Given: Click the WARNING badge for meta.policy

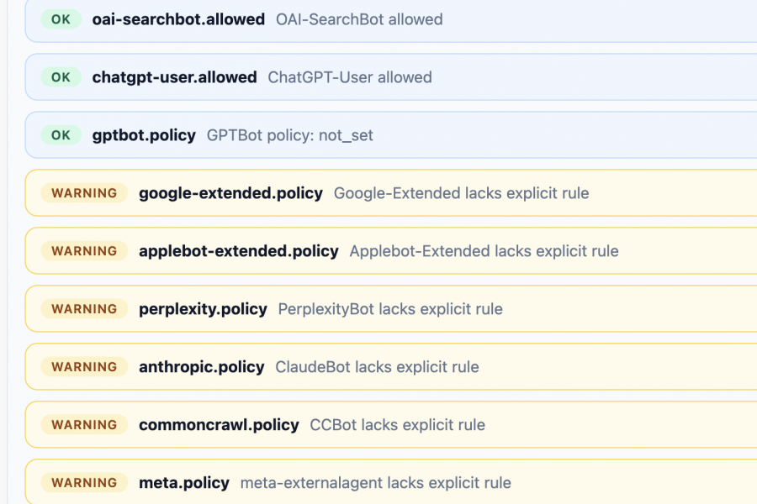Looking at the screenshot, I should 84,483.
